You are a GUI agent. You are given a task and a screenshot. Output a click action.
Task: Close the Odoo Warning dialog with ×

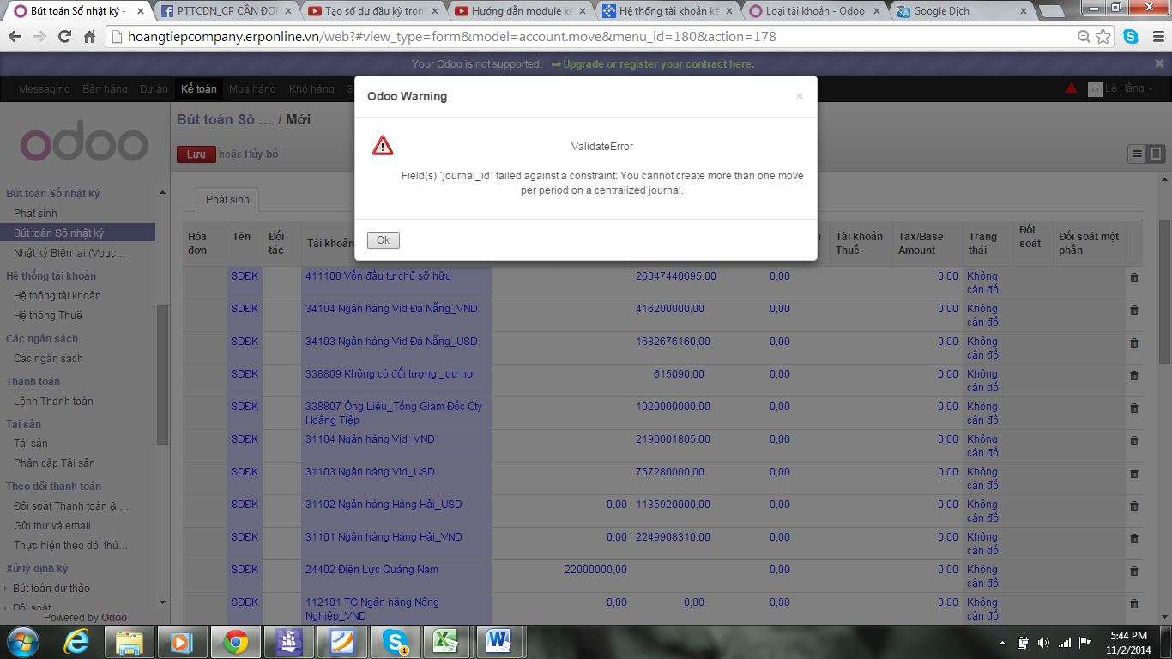click(x=800, y=96)
